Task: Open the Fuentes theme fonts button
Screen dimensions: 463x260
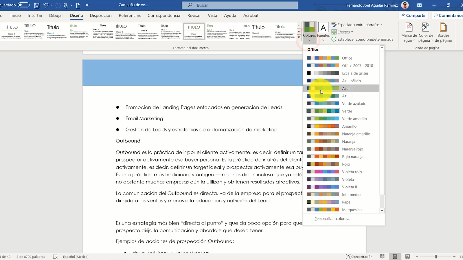Action: click(x=323, y=32)
